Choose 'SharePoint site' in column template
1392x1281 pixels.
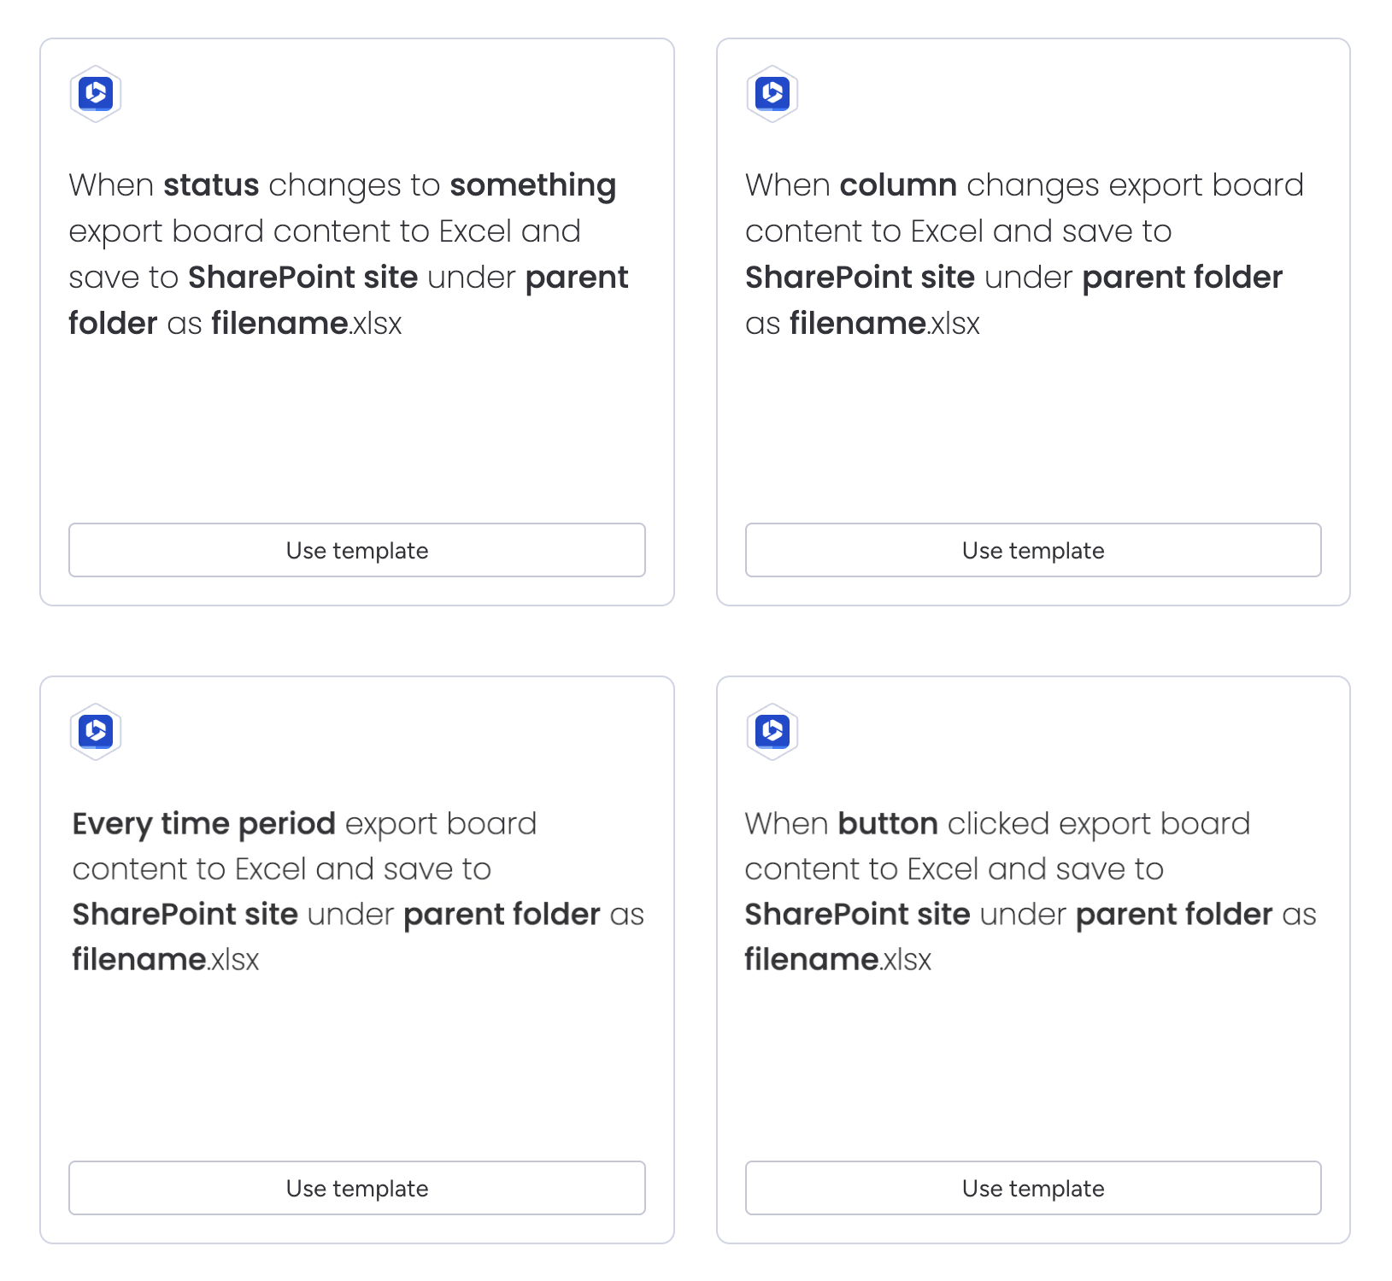click(x=860, y=278)
